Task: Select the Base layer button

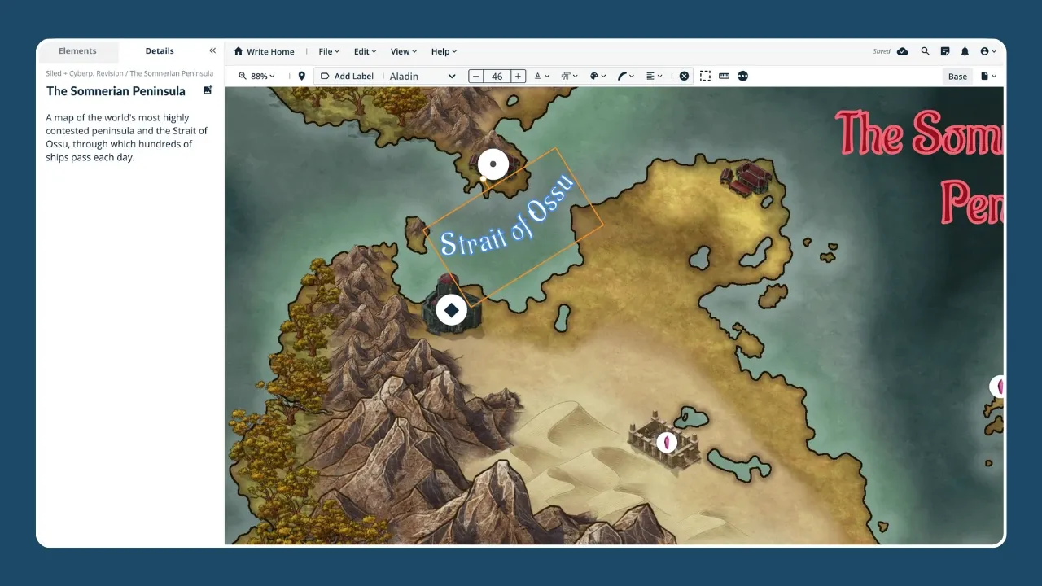Action: pos(957,76)
